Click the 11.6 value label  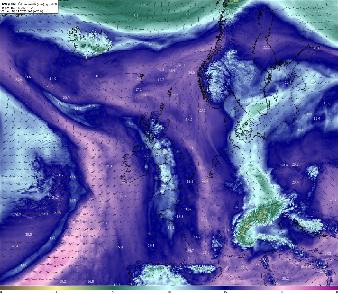[310, 114]
